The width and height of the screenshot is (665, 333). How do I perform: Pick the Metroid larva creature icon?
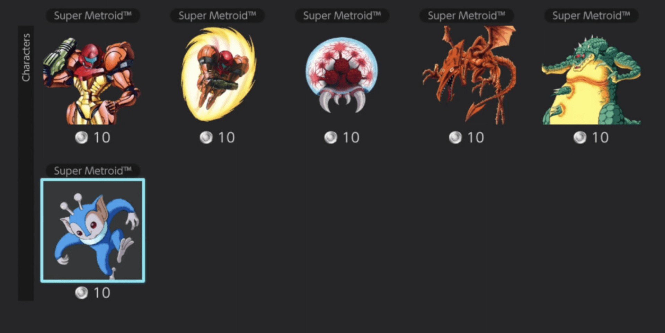point(342,75)
